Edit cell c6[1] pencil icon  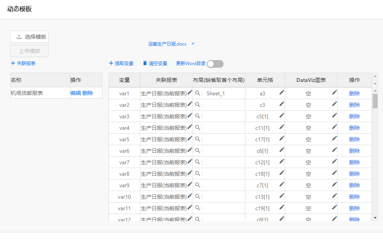click(282, 150)
